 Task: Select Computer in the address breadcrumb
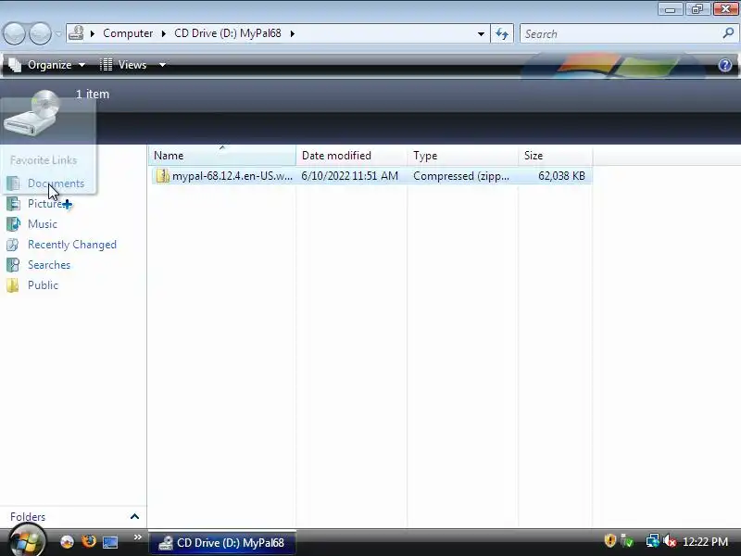click(128, 33)
